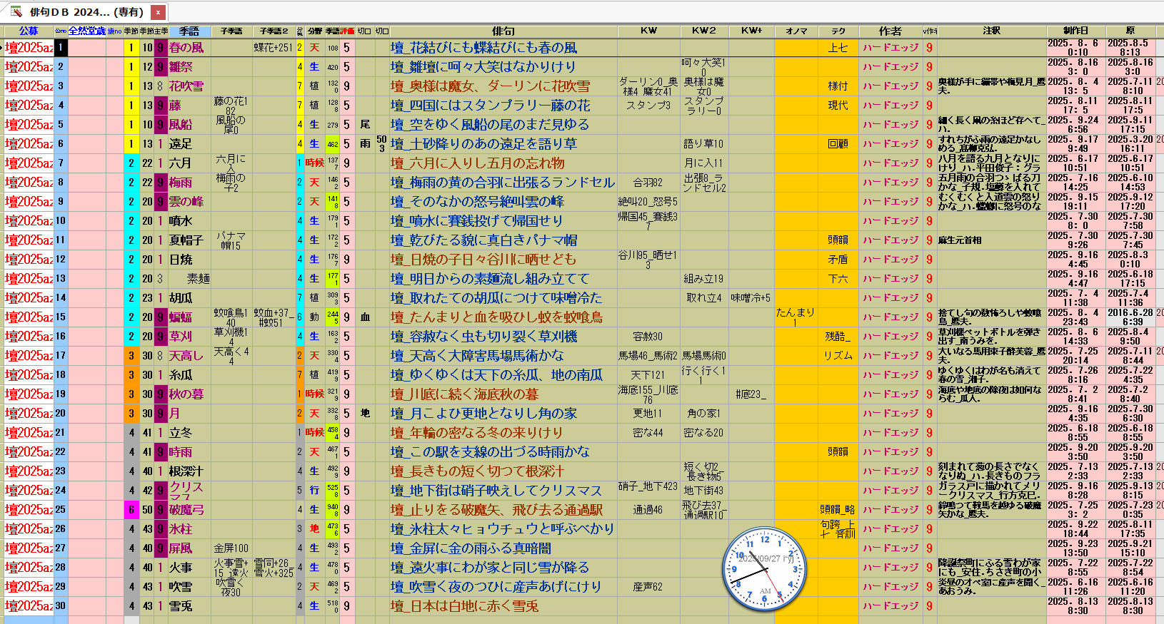
Task: Click the テク cell showing 回顧
Action: click(x=838, y=144)
